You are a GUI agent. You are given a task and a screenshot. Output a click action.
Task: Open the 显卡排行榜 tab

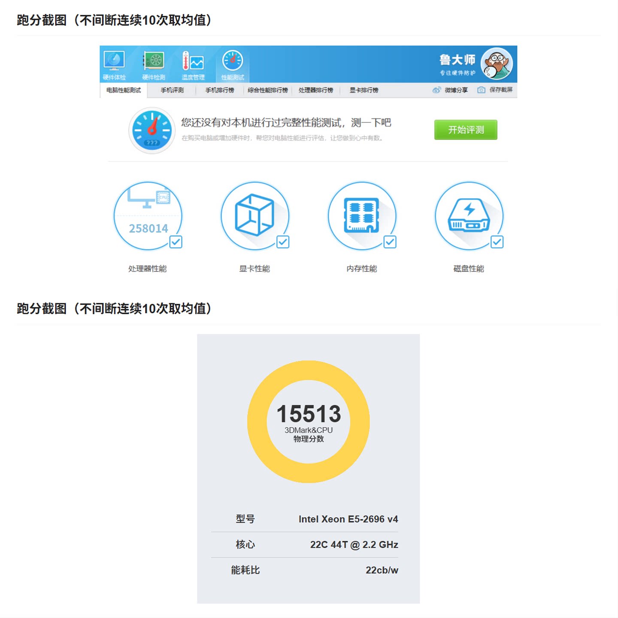coord(364,90)
